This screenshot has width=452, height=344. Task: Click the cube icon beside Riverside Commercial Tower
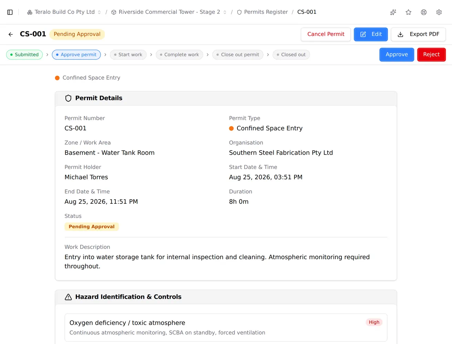click(x=114, y=12)
